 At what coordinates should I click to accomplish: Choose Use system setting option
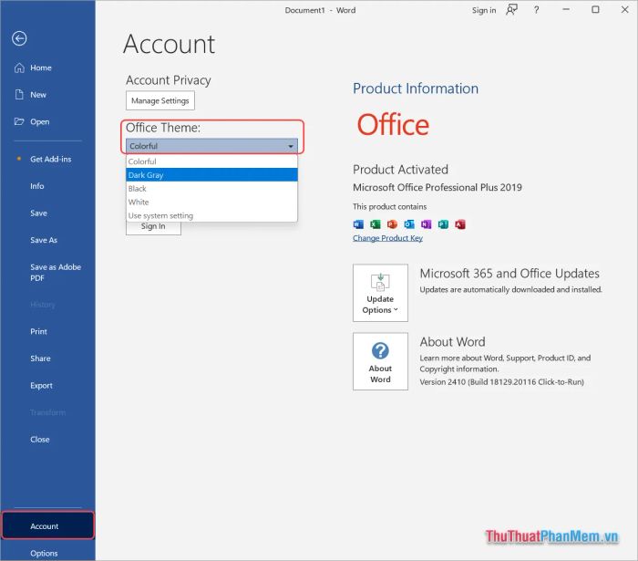(x=211, y=215)
